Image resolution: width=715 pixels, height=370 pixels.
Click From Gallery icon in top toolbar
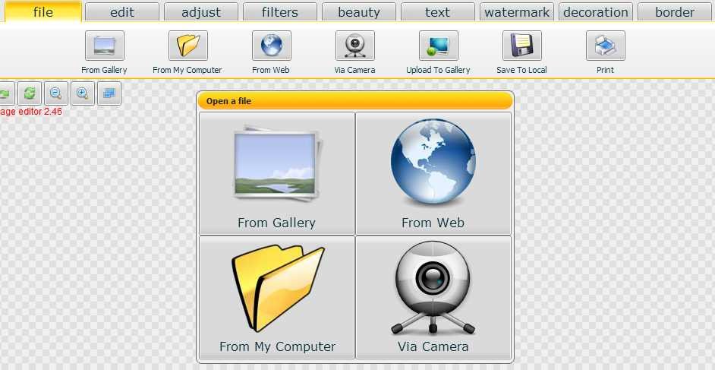[104, 46]
